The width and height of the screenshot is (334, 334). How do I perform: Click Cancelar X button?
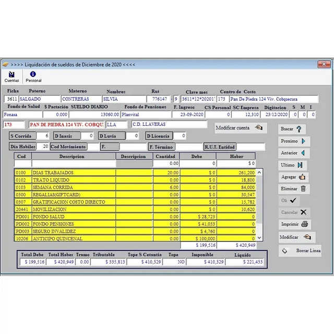(294, 212)
